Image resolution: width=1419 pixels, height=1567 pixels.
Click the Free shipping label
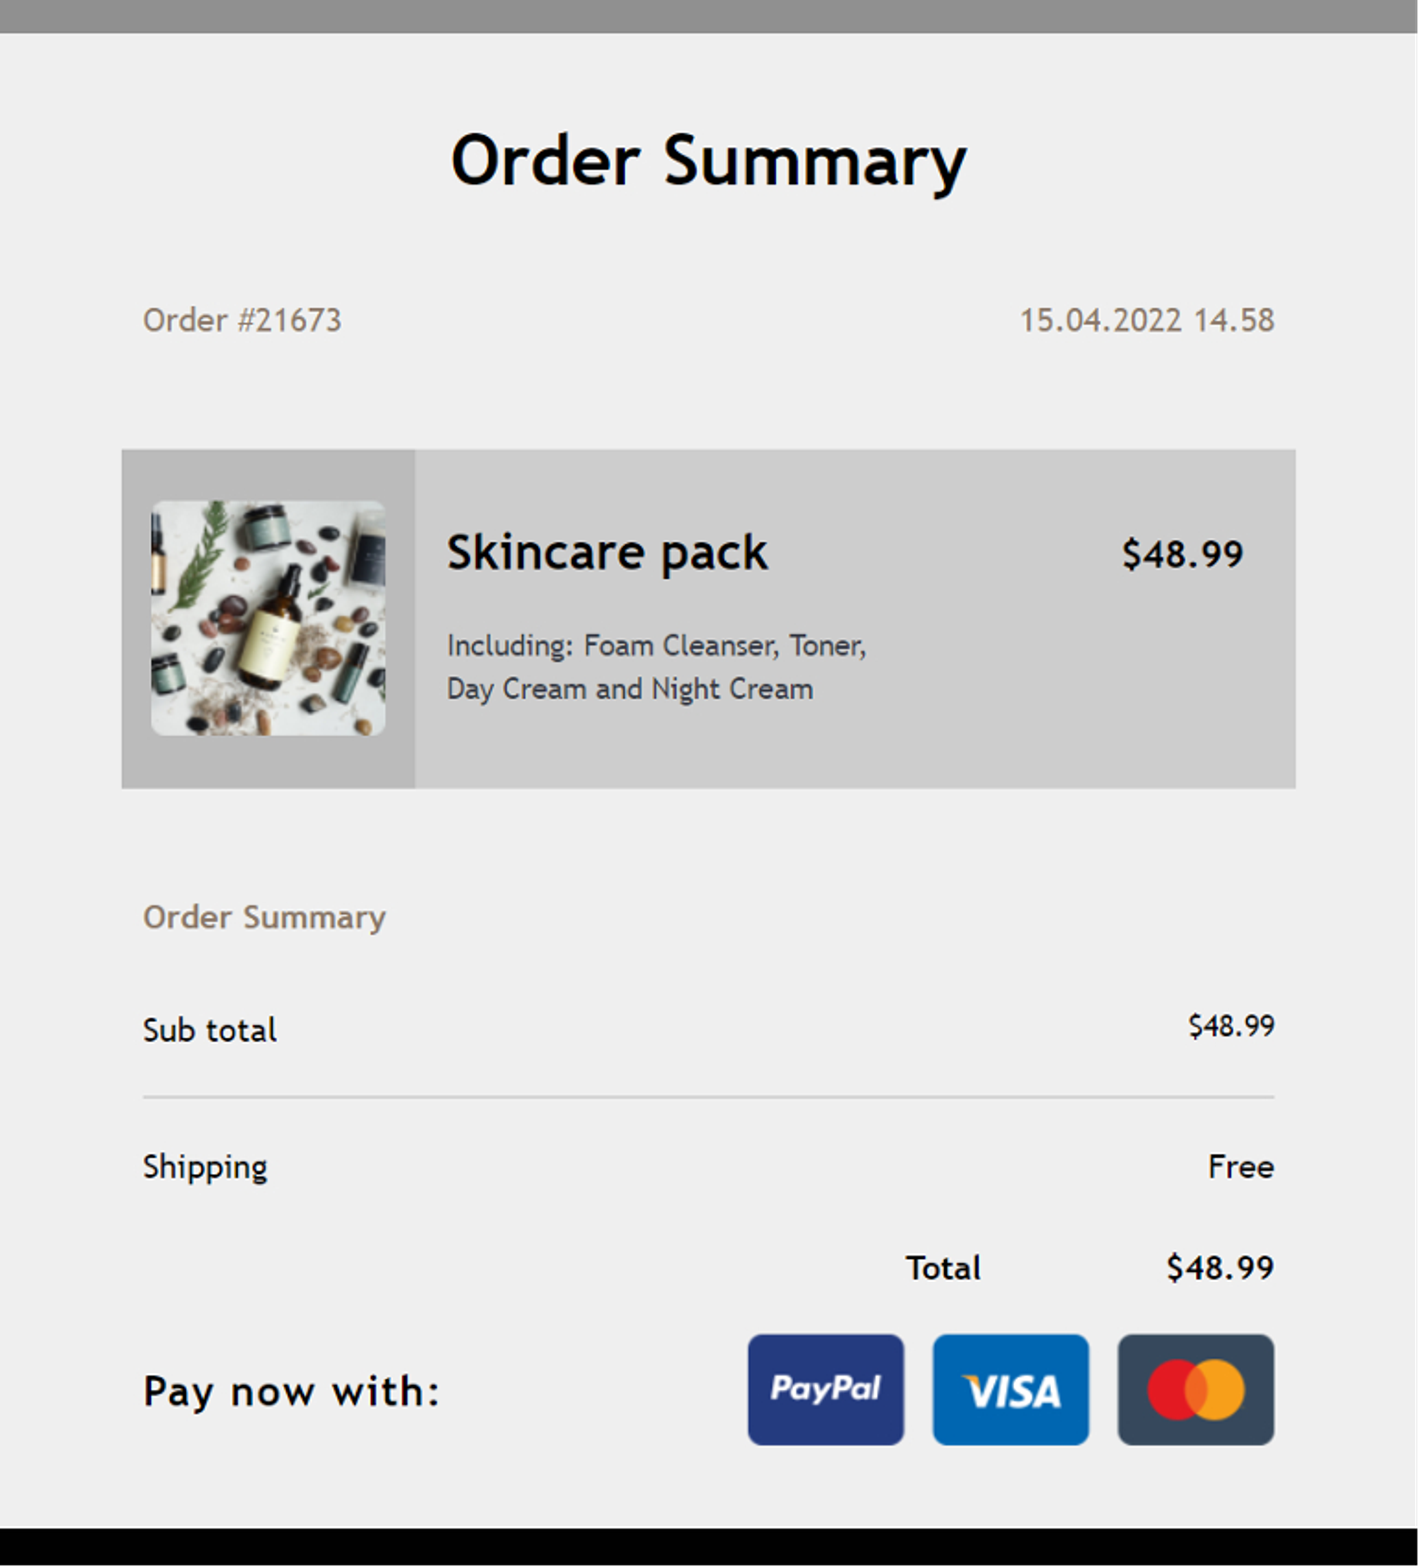(x=1240, y=1166)
